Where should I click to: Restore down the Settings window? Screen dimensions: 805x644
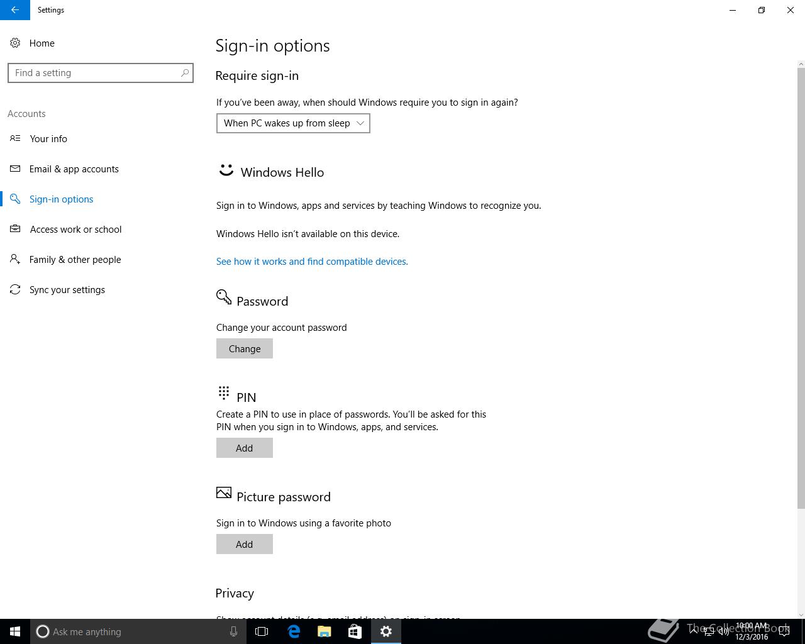point(762,10)
